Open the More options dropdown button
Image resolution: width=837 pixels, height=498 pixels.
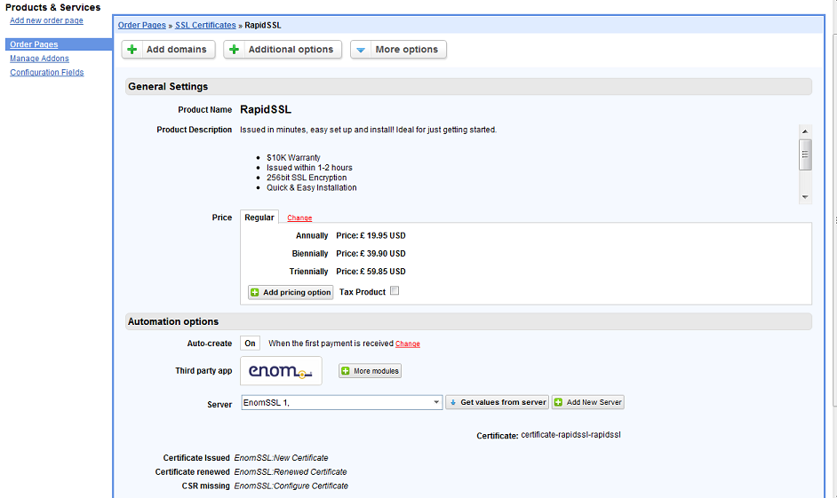(x=398, y=50)
